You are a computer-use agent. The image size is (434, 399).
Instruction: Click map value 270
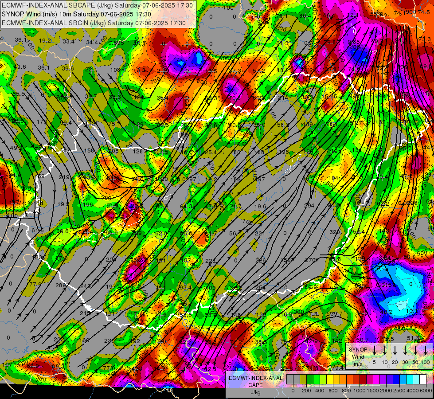(310, 260)
